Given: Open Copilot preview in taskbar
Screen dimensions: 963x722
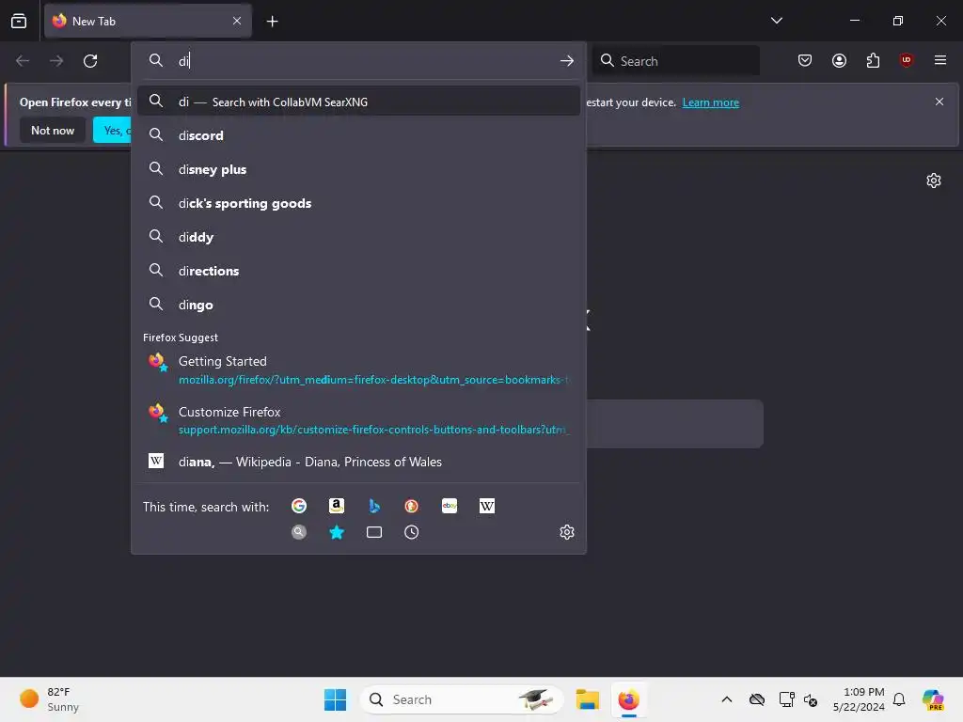Looking at the screenshot, I should point(933,699).
